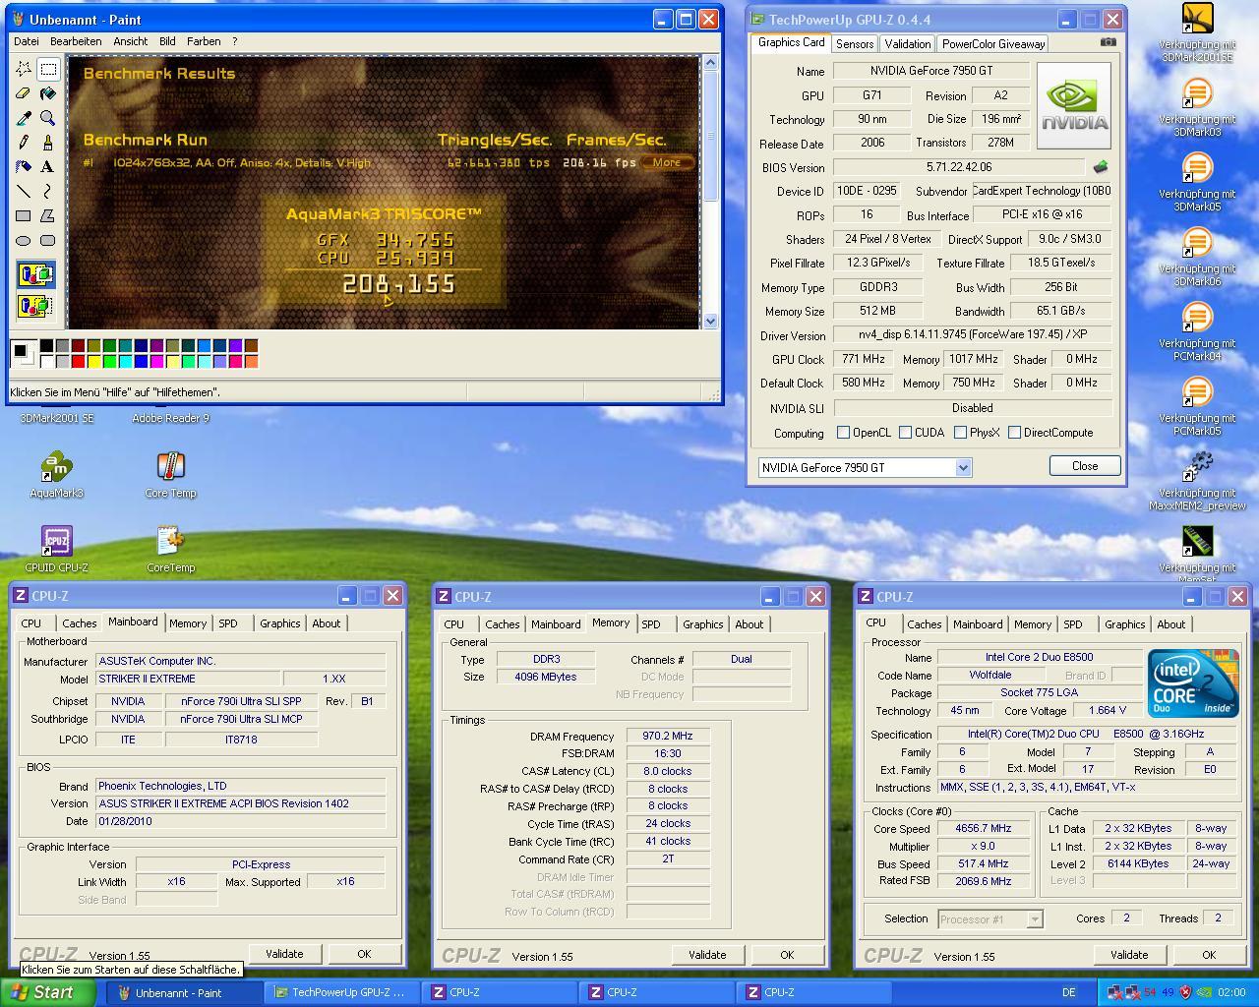Click the Paint vertical scrollbar up arrow

(x=710, y=64)
